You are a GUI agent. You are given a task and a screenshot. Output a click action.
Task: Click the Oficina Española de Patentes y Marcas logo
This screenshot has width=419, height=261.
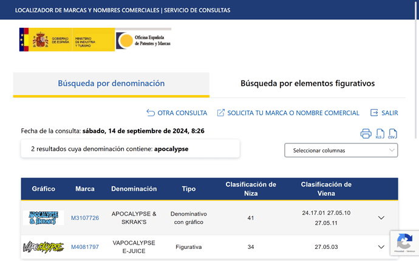143,40
